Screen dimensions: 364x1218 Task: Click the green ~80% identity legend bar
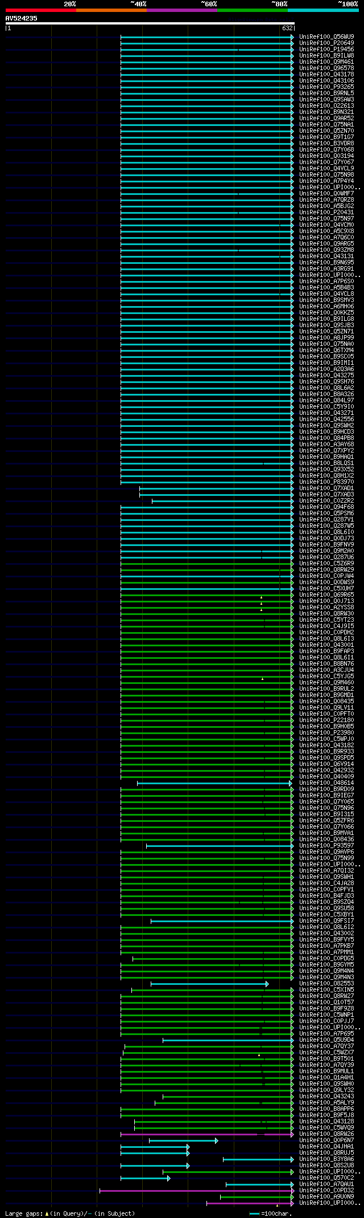tap(253, 10)
